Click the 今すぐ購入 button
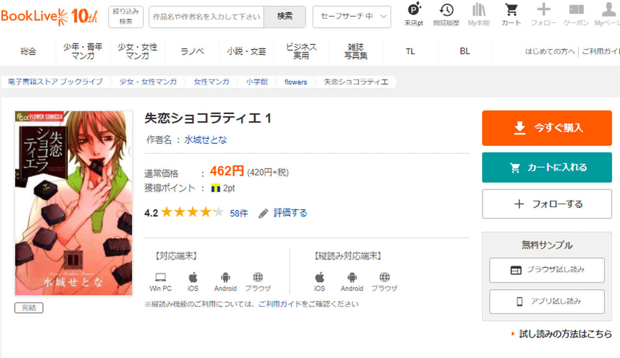Screen dimensions: 620x358 [x=547, y=128]
